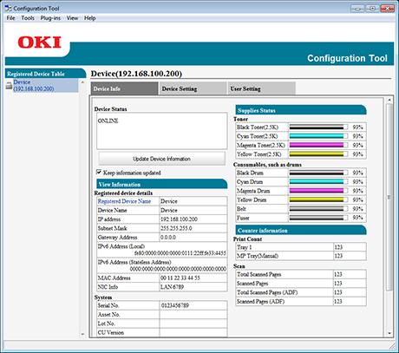Open the File menu

tap(10, 18)
